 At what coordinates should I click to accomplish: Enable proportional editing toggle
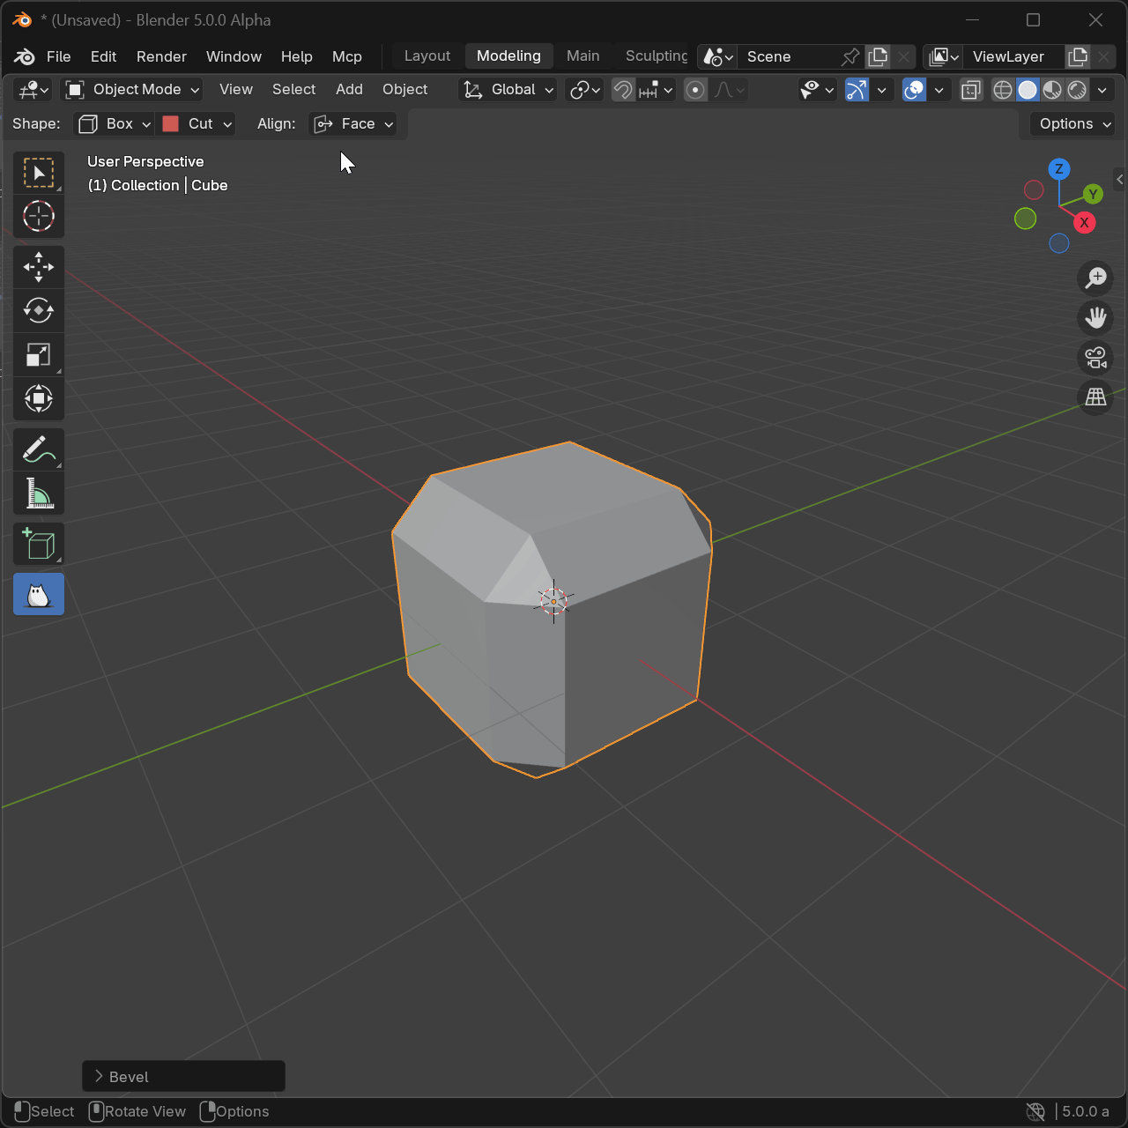pos(695,90)
